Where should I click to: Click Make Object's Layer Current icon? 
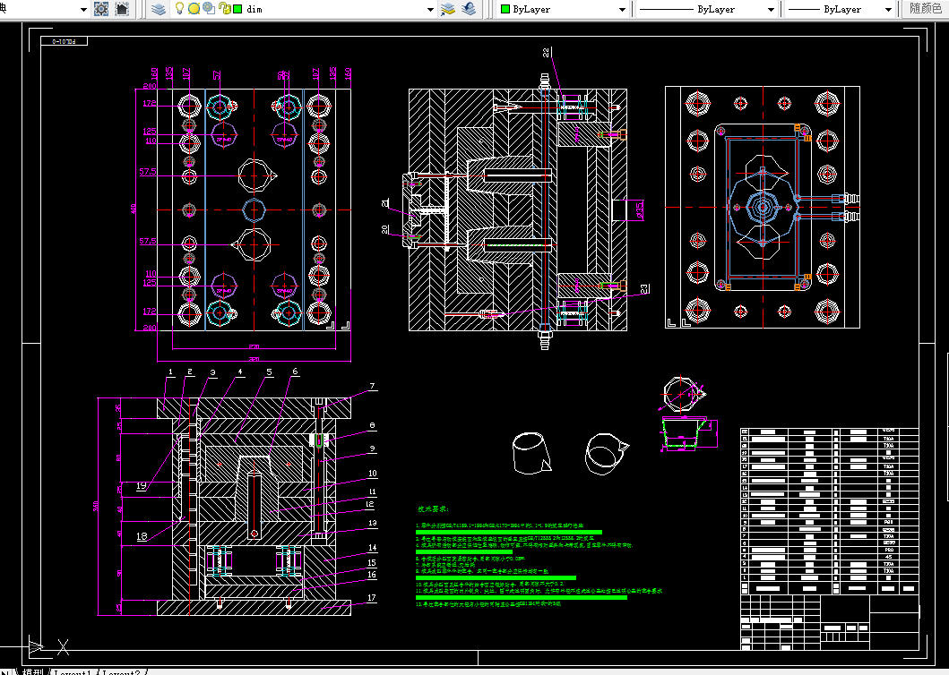(448, 9)
